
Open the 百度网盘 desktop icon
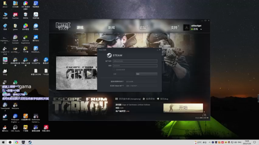pyautogui.click(x=36, y=15)
